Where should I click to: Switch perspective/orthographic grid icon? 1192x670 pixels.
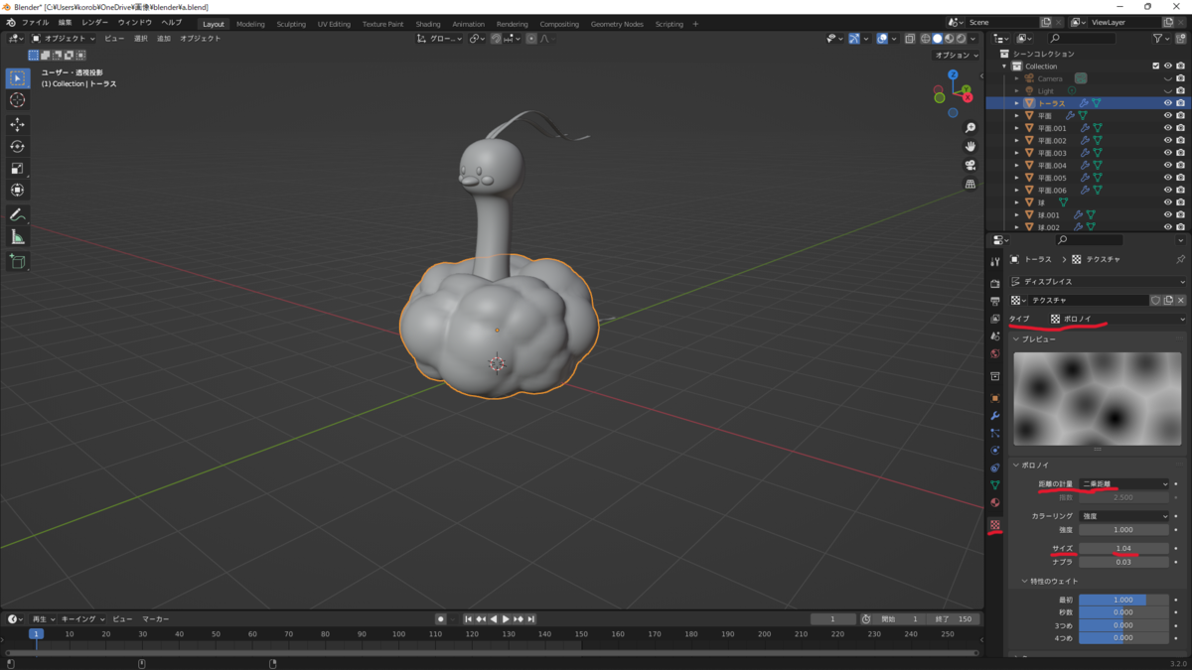point(970,184)
